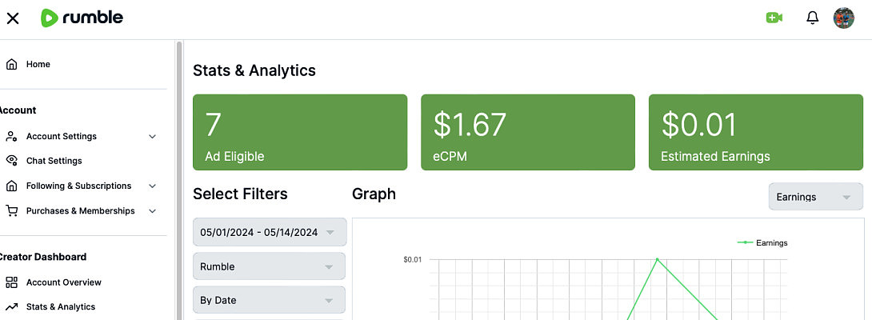Image resolution: width=872 pixels, height=320 pixels.
Task: Expand the Purchases & Memberships chevron
Action: [153, 211]
